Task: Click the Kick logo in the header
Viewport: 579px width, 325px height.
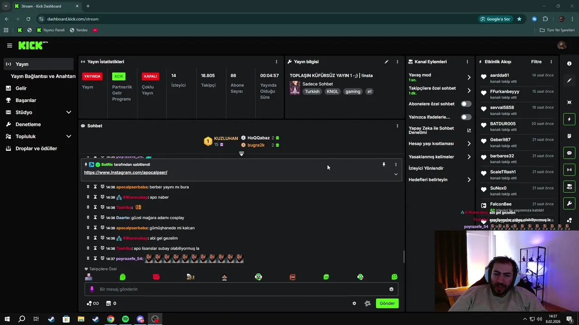Action: (33, 45)
